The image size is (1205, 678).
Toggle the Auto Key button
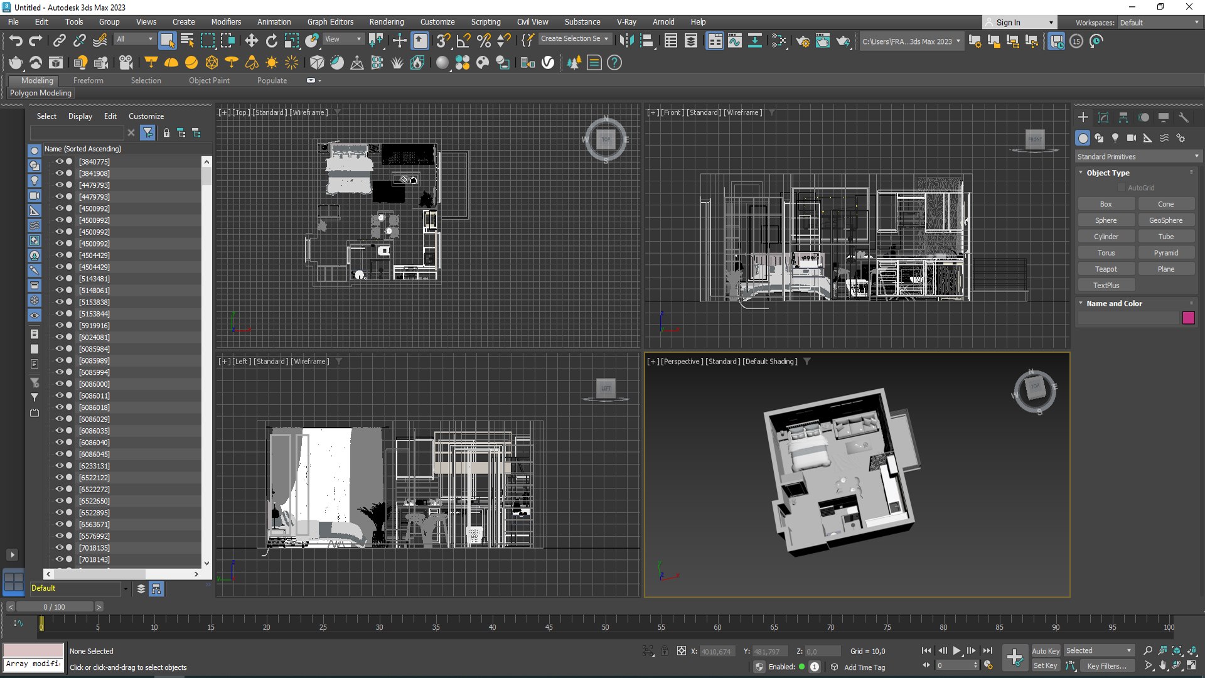1046,651
